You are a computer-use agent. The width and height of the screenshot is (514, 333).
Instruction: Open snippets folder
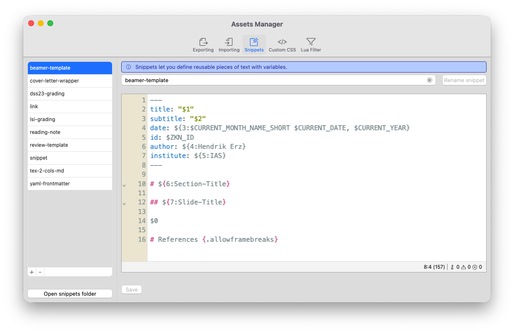pyautogui.click(x=70, y=293)
